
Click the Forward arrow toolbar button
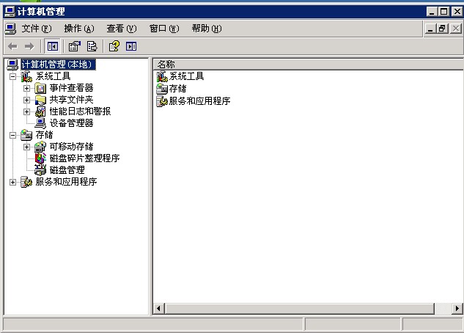coord(29,46)
